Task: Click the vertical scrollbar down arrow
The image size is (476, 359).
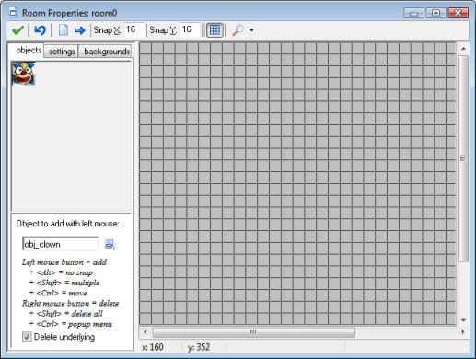Action: point(463,320)
